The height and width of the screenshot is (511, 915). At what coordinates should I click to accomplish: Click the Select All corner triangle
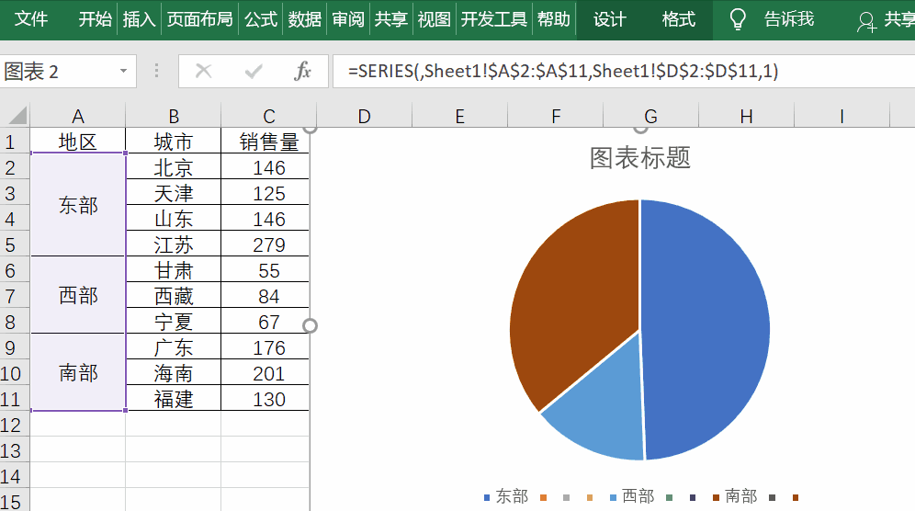coord(17,116)
